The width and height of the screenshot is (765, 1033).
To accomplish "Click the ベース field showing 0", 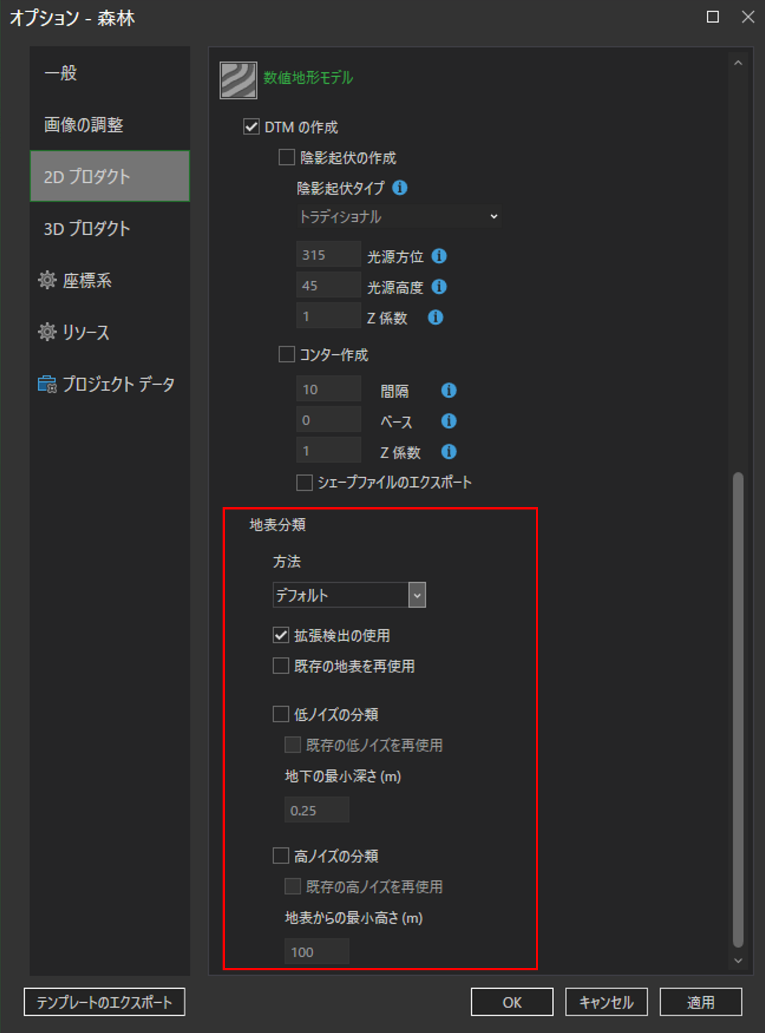I will (328, 420).
